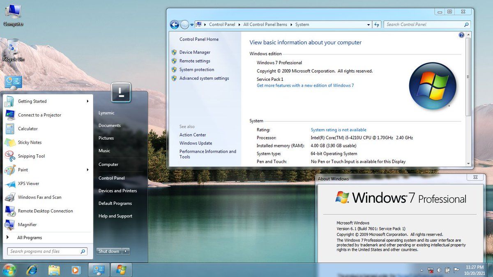Viewport: 493px width, 277px height.
Task: Expand the Getting Started submenu arrow
Action: pyautogui.click(x=88, y=101)
